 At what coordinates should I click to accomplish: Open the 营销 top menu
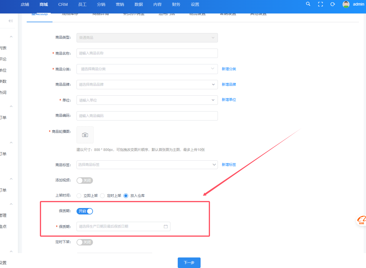tap(120, 4)
